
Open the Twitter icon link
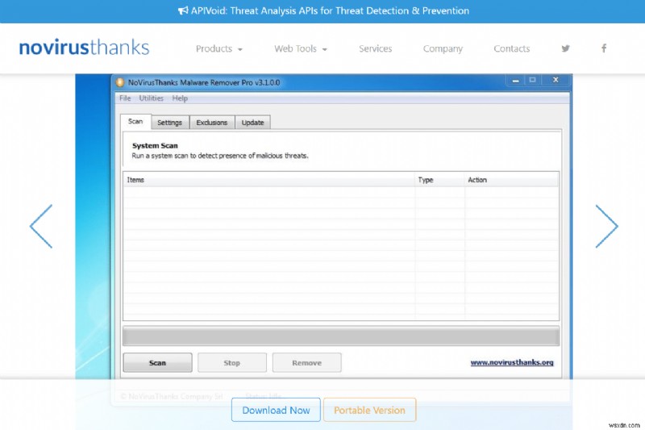(x=566, y=48)
